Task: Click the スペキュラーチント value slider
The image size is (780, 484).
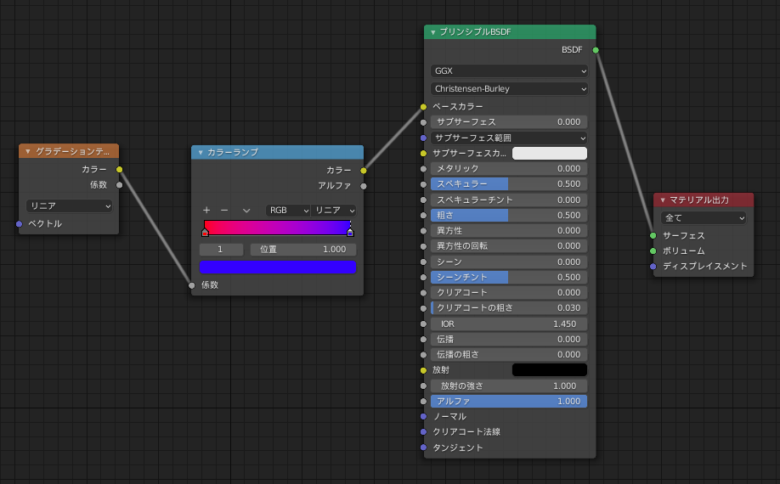Action: click(509, 200)
